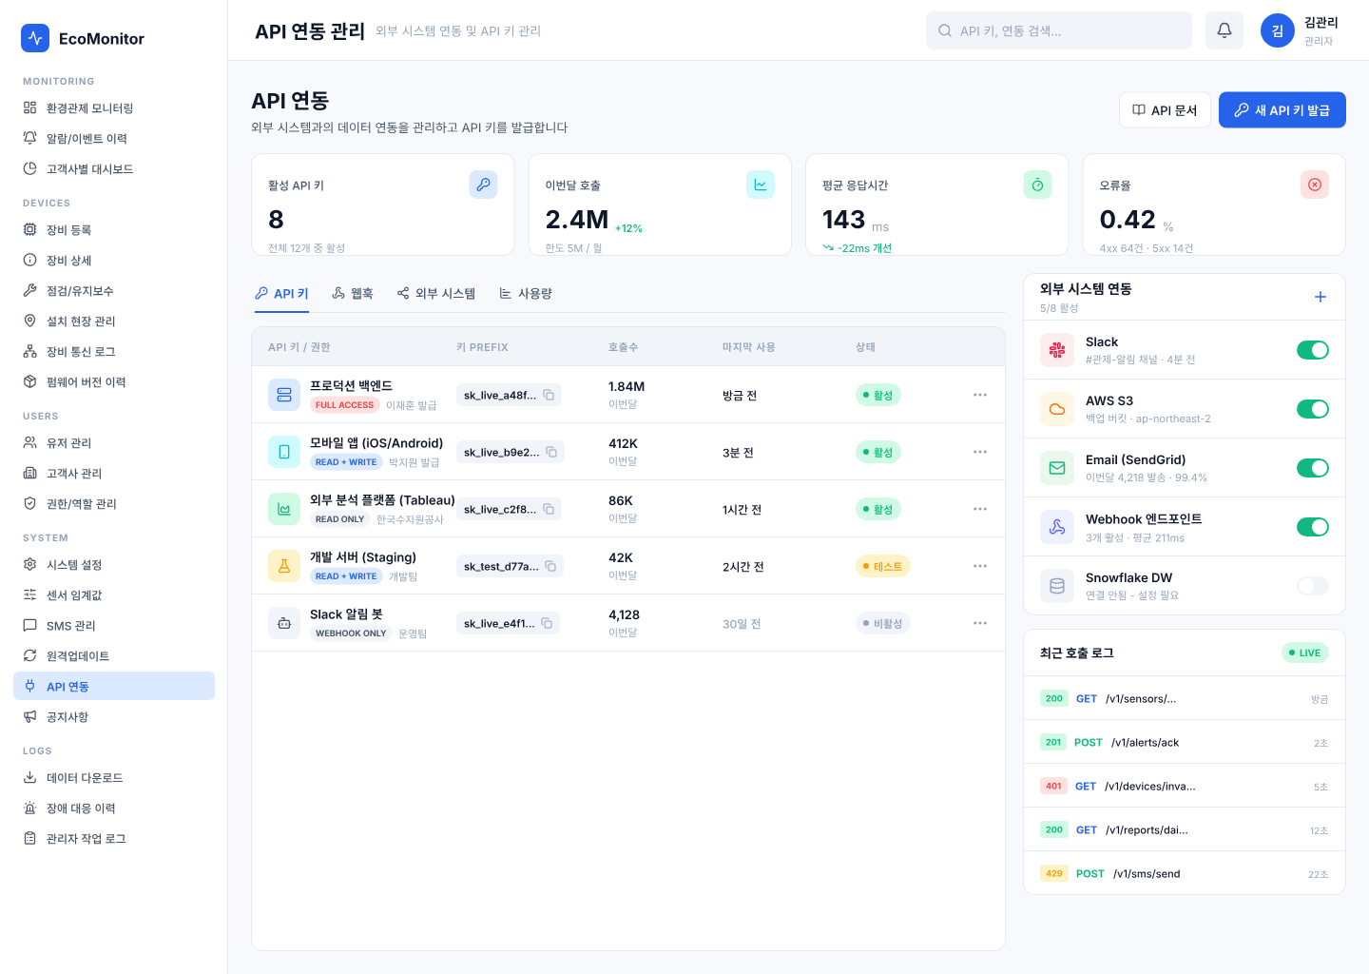Open 원격업데이트 in sidebar
This screenshot has height=974, width=1369.
pyautogui.click(x=114, y=656)
